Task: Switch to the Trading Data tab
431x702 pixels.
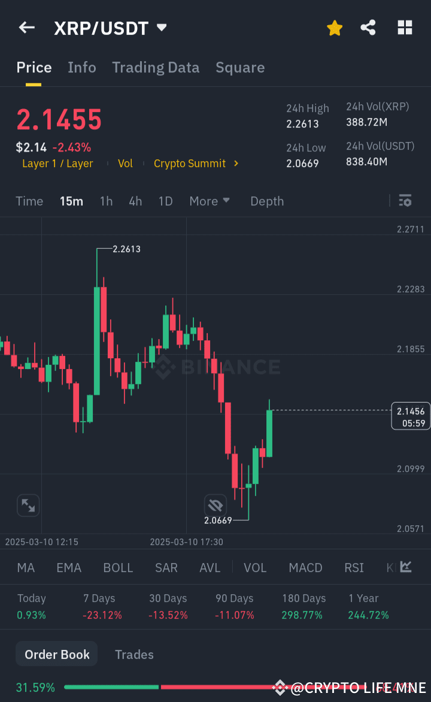Action: pos(156,67)
